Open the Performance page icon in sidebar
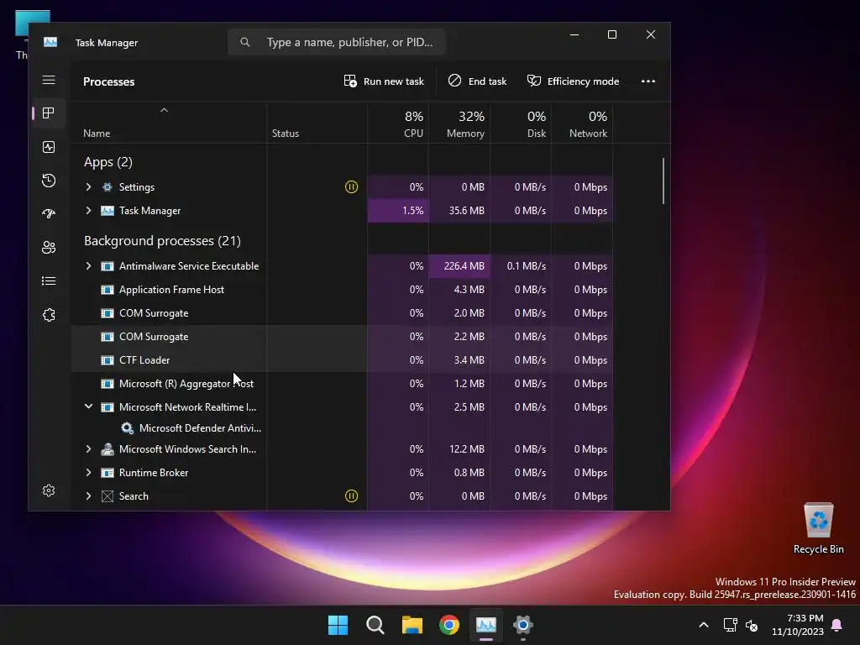This screenshot has height=645, width=860. tap(49, 147)
